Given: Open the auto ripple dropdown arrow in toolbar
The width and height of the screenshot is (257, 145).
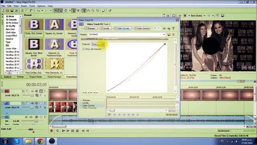Looking at the screenshot, I should [70, 11].
